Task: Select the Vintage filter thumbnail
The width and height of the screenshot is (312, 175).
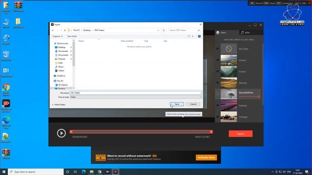Action: tap(229, 117)
